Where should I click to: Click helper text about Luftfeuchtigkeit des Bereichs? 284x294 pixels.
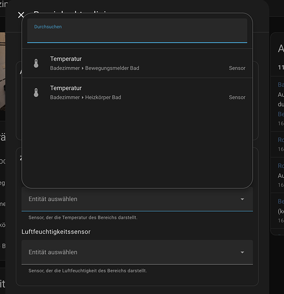88,270
